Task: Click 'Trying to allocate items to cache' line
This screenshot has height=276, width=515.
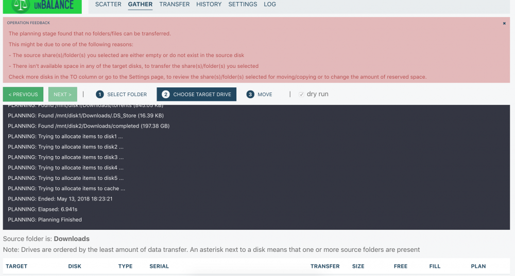Action: pyautogui.click(x=66, y=189)
